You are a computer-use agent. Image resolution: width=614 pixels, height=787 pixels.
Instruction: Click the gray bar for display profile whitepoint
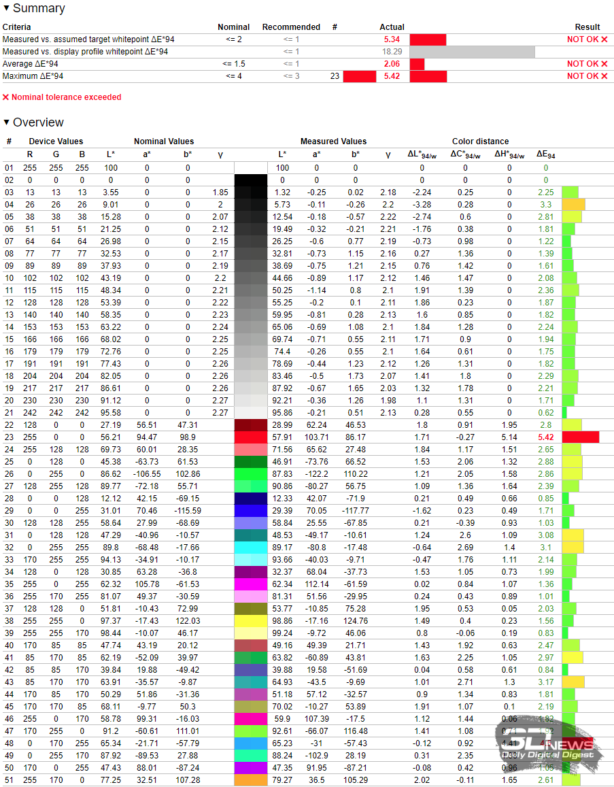(x=472, y=52)
